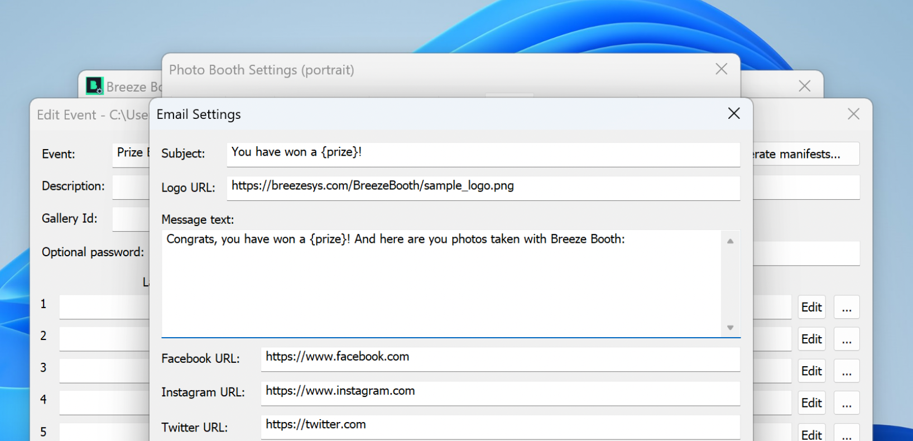Select the Facebook URL field

point(499,357)
